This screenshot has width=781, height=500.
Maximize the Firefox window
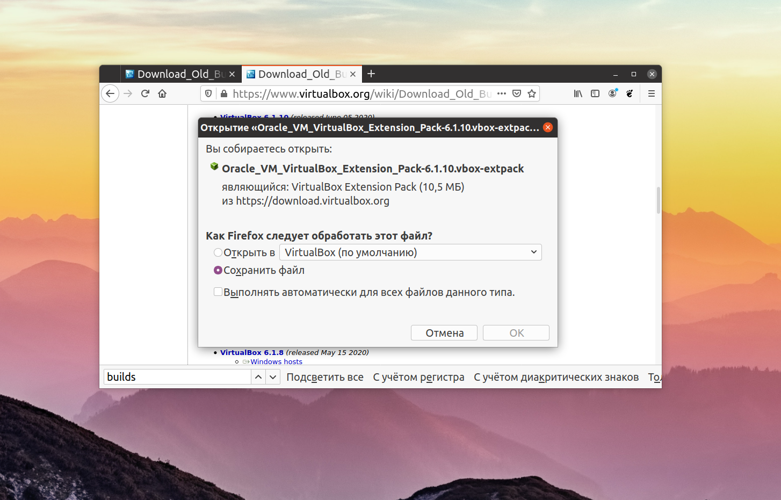(x=634, y=74)
